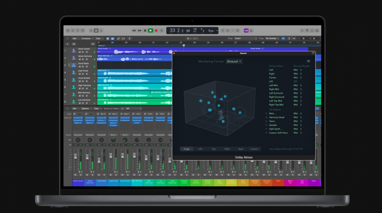This screenshot has height=213, width=382.
Task: Click the first channel strip's Surround output button
Action: click(78, 135)
